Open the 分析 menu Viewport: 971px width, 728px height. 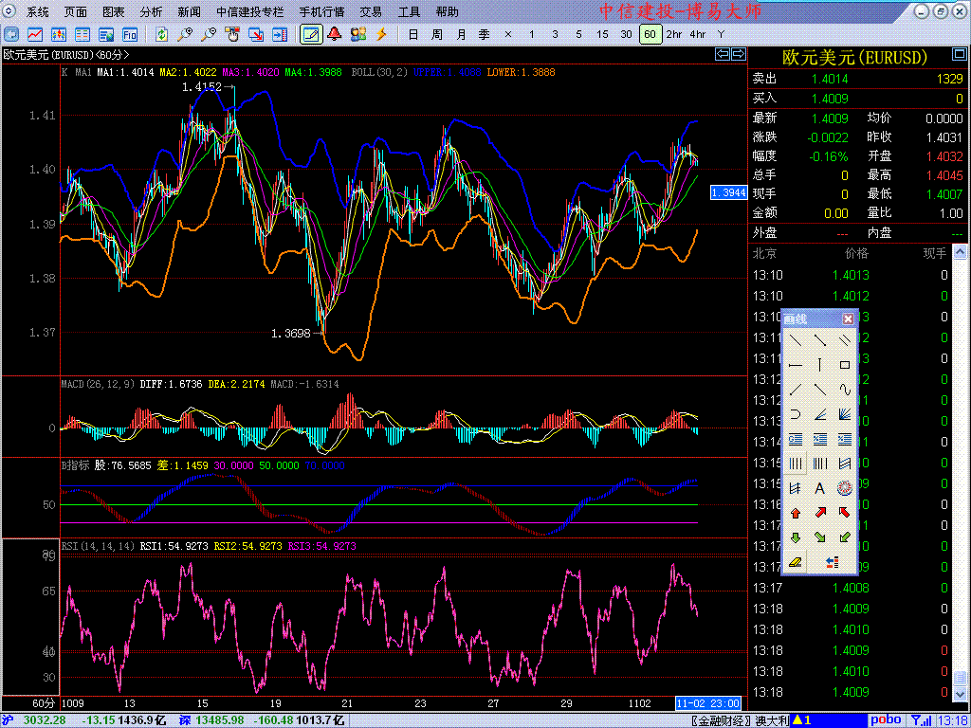(151, 12)
